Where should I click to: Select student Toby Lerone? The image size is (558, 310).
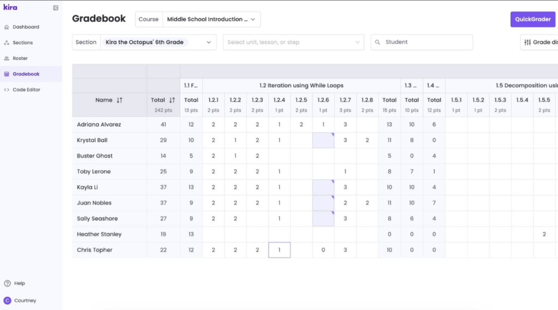coord(94,172)
